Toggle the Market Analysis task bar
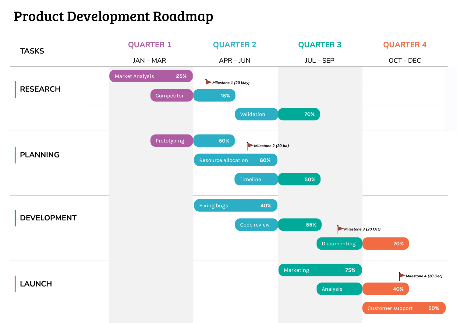Viewport: 457px width, 323px height. pyautogui.click(x=151, y=76)
